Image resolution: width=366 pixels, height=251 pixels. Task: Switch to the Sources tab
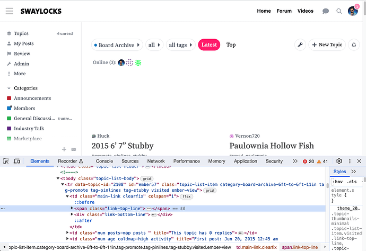130,161
